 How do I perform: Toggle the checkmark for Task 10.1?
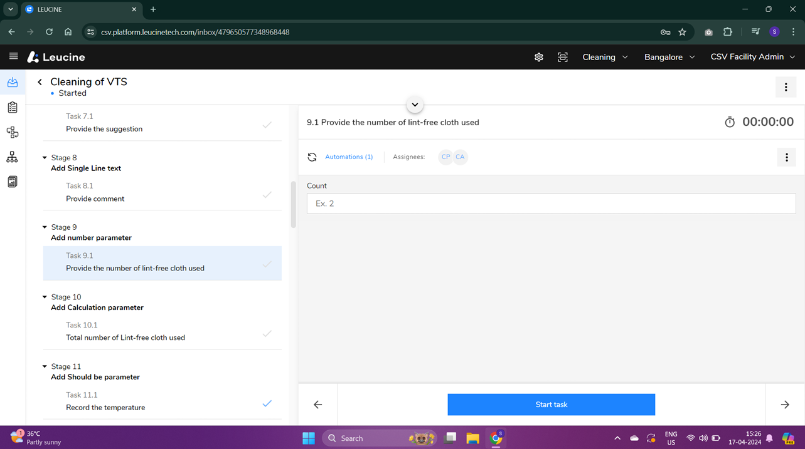(x=267, y=333)
